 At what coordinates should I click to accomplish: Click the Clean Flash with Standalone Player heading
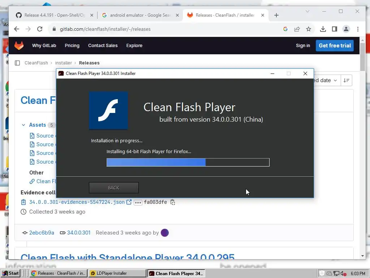click(x=128, y=257)
